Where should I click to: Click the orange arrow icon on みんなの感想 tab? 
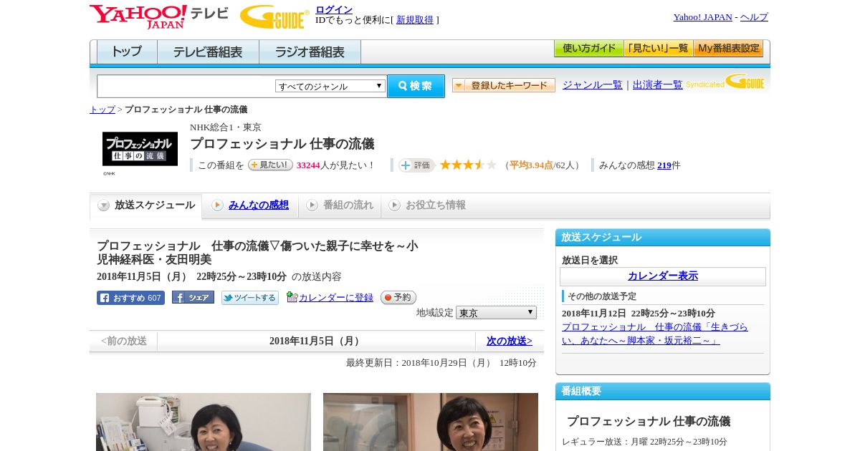pos(217,205)
